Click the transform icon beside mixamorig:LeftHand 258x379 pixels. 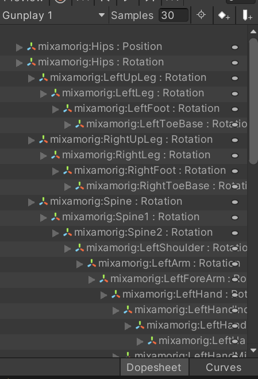(x=116, y=294)
